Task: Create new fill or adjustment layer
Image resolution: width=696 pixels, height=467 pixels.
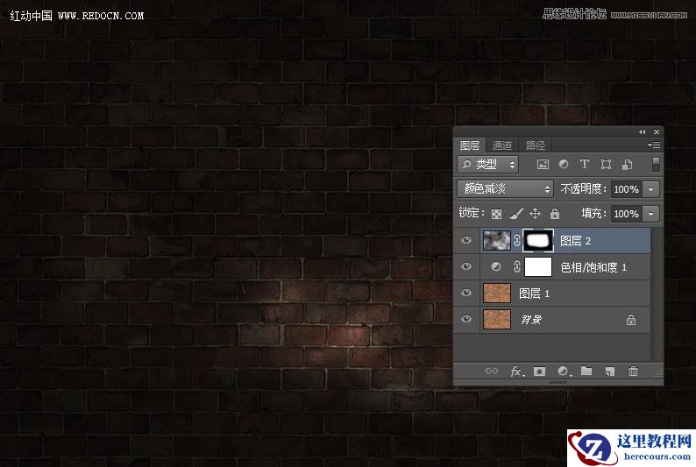Action: coord(564,371)
